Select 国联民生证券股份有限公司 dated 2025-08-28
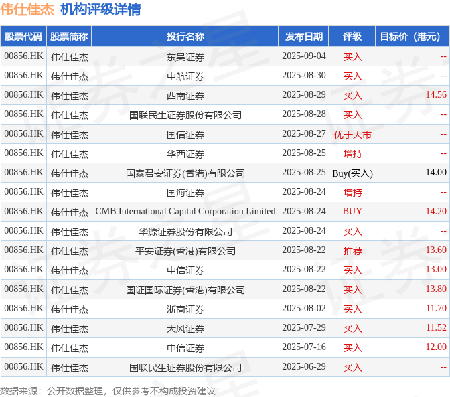 coord(185,115)
